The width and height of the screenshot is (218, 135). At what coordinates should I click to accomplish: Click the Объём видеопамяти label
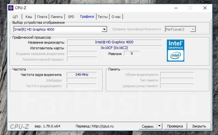pyautogui.click(x=142, y=75)
